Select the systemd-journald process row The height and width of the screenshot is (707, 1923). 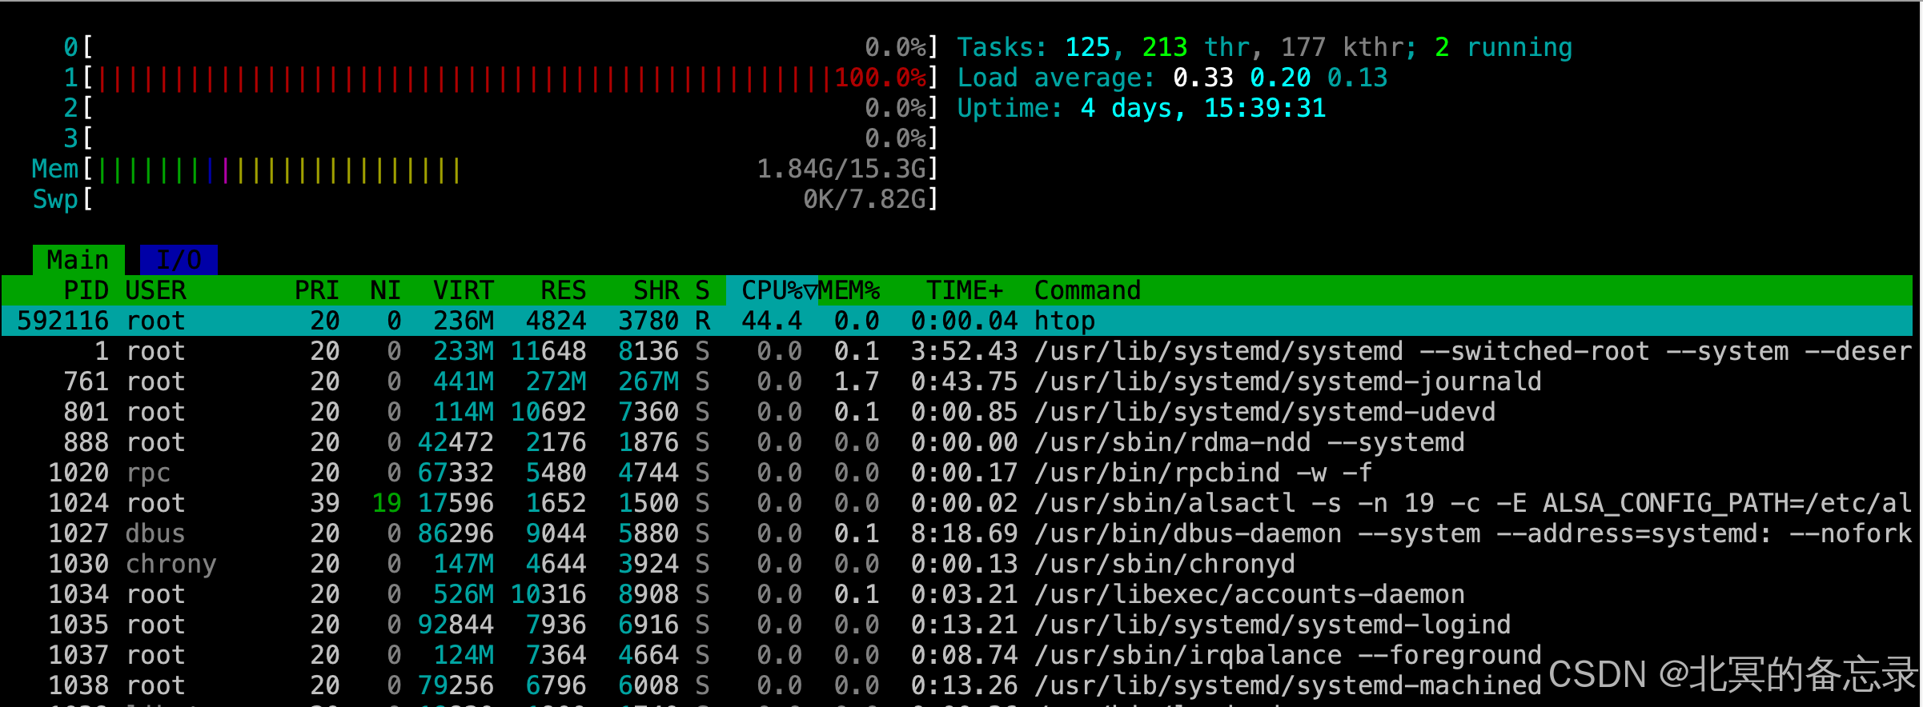tap(957, 381)
